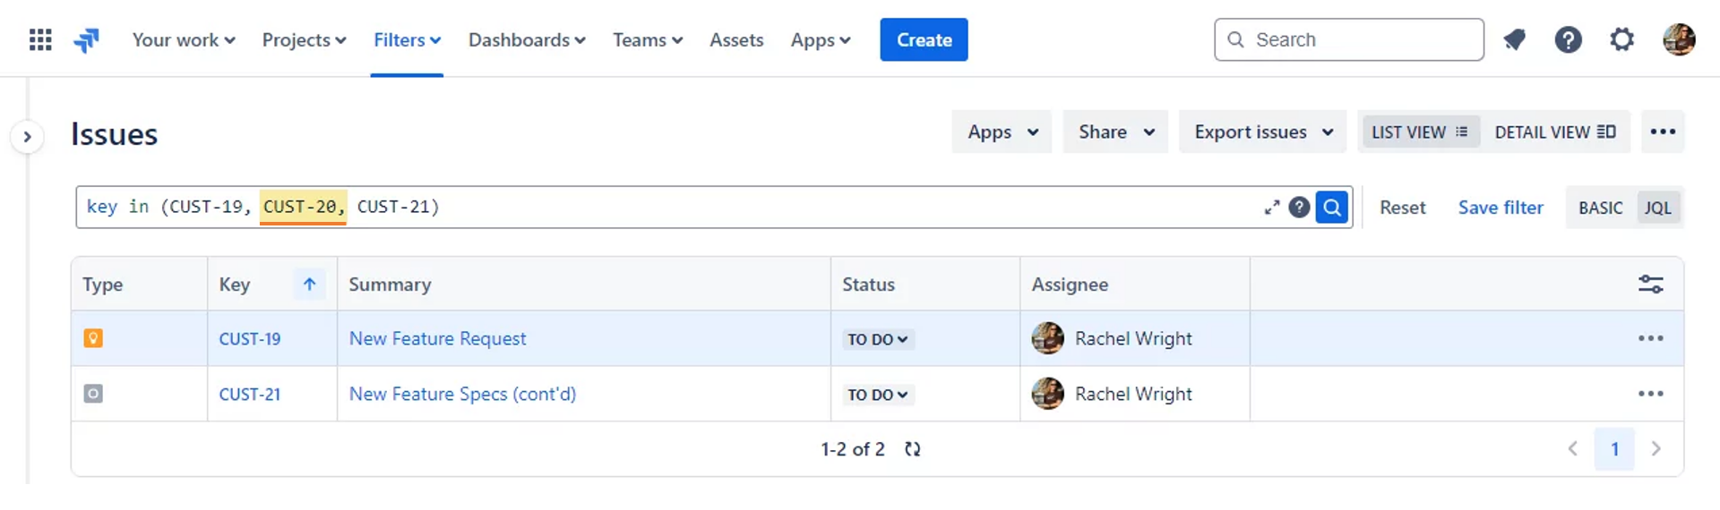Switch to DETAIL VIEW layout
This screenshot has width=1720, height=510.
1554,132
